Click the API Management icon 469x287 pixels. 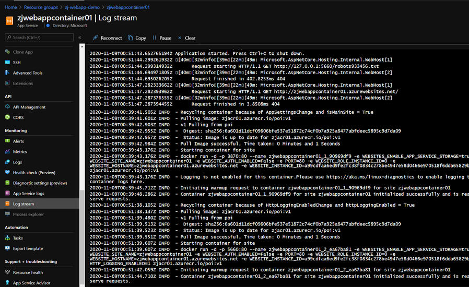pyautogui.click(x=7, y=107)
